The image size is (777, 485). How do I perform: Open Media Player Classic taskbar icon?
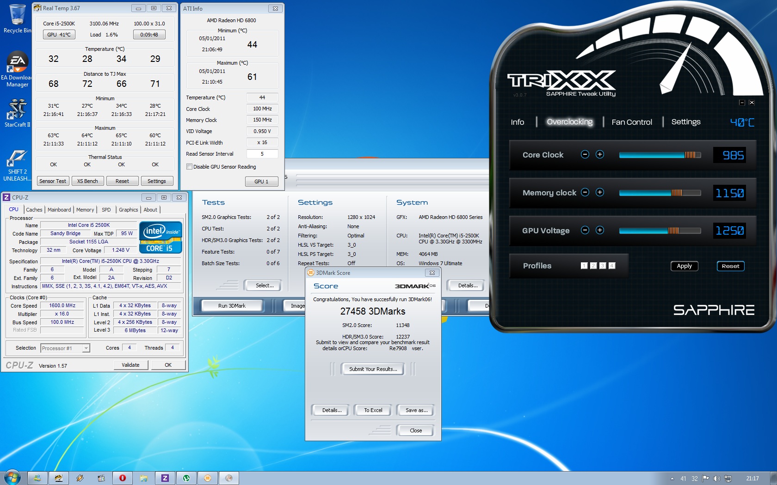click(101, 478)
